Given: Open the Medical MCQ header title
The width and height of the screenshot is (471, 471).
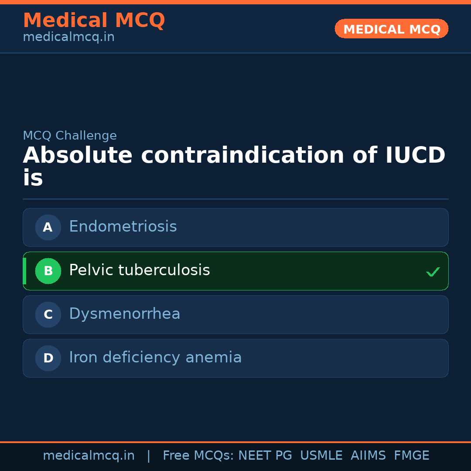Looking at the screenshot, I should [x=94, y=20].
